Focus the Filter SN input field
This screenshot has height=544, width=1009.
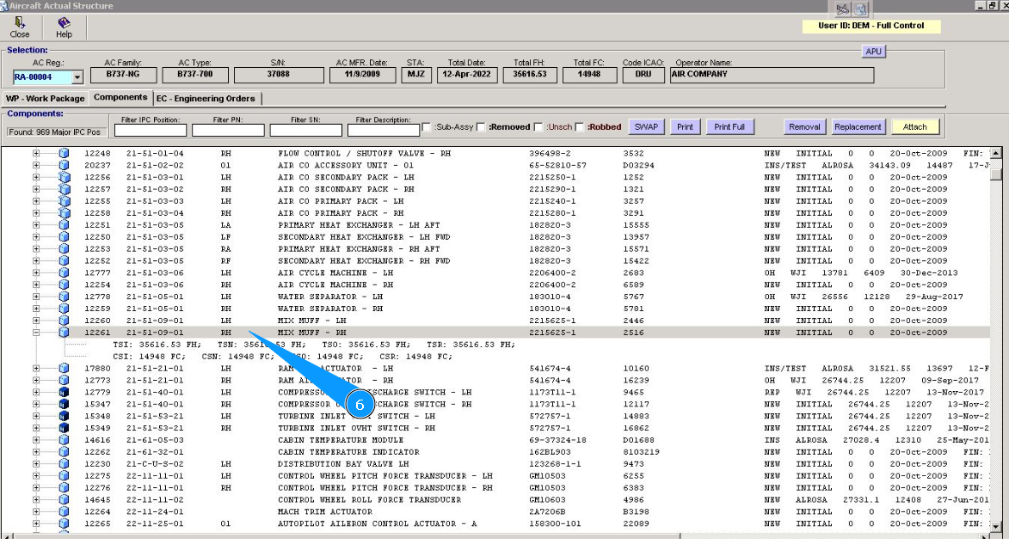point(306,131)
